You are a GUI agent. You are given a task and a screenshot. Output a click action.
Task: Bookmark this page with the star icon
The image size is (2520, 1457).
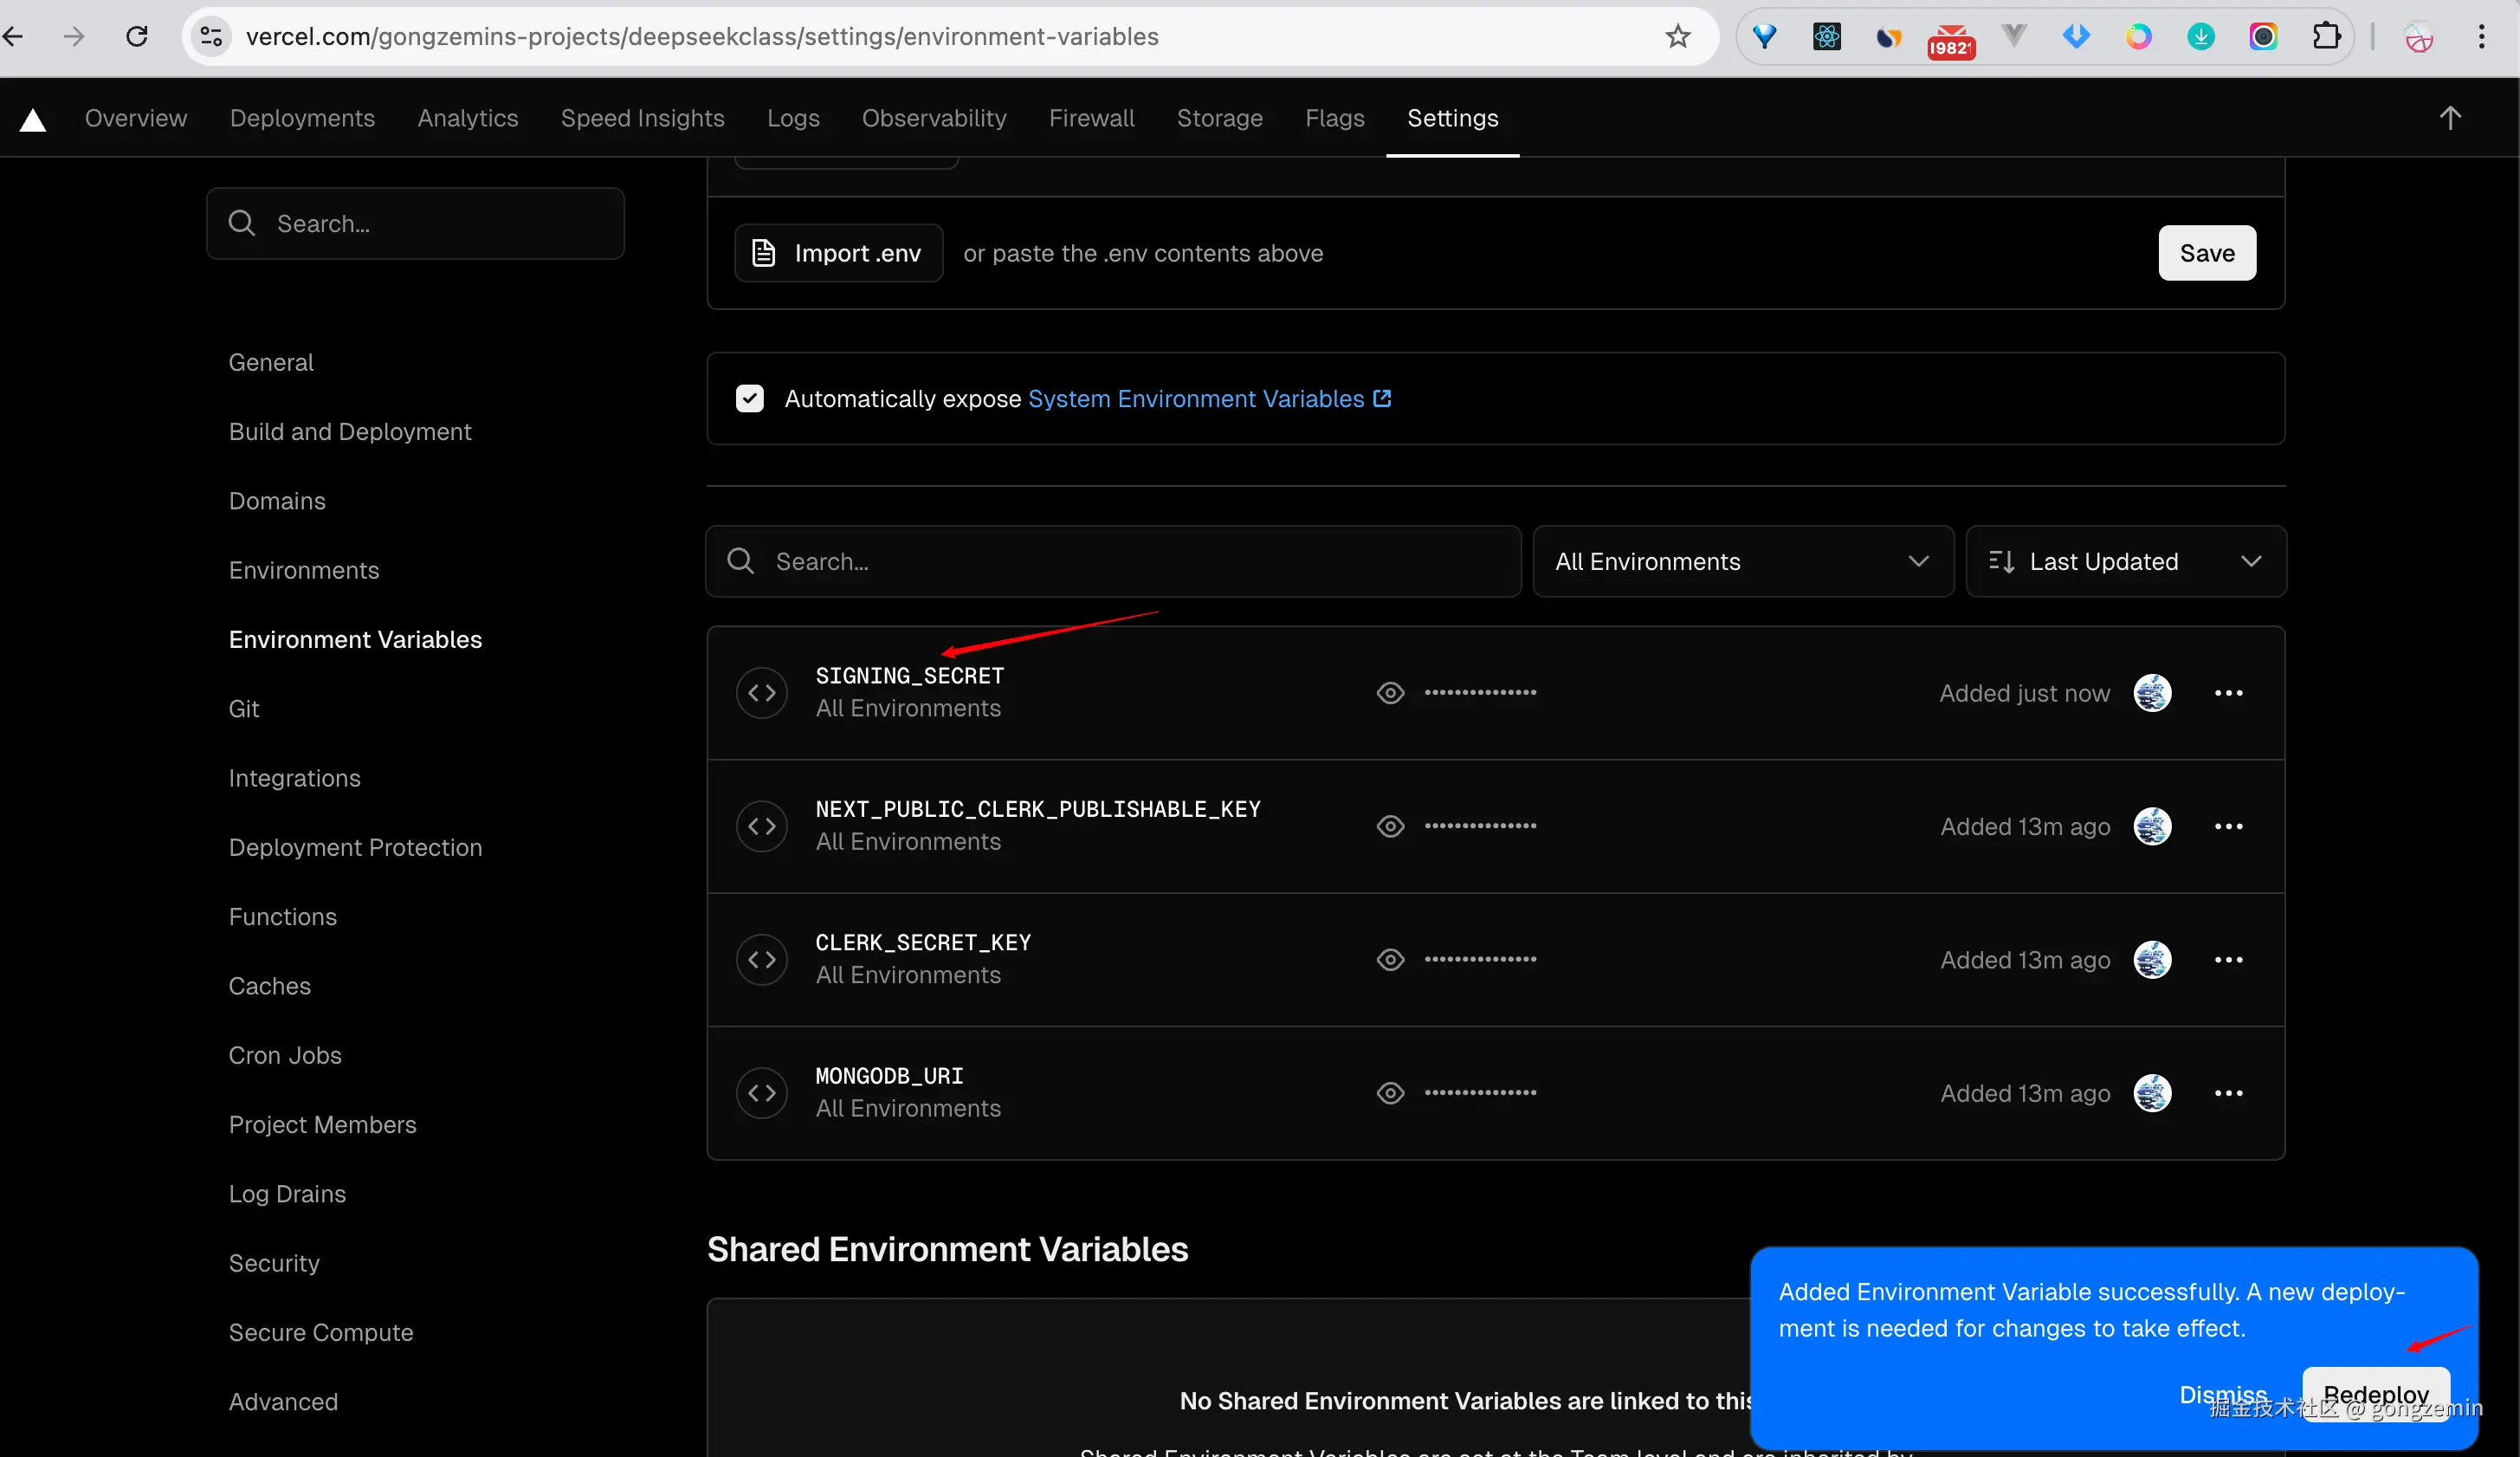click(x=1677, y=37)
